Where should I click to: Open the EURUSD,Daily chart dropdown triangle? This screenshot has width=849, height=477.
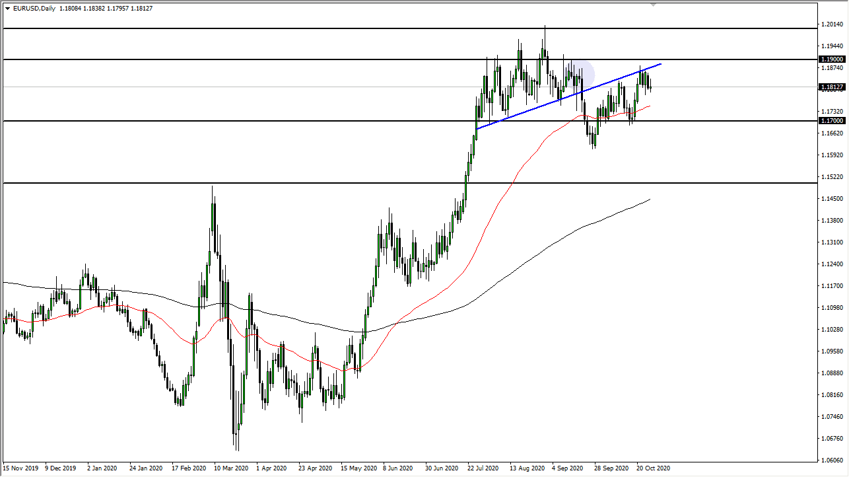pos(7,9)
